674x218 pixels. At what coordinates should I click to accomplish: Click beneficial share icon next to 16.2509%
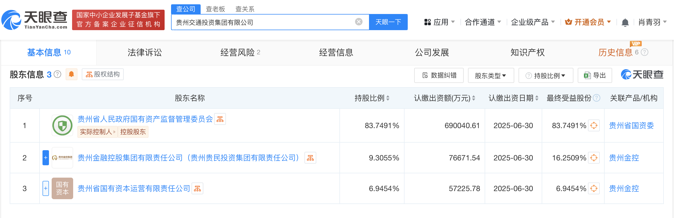(594, 158)
